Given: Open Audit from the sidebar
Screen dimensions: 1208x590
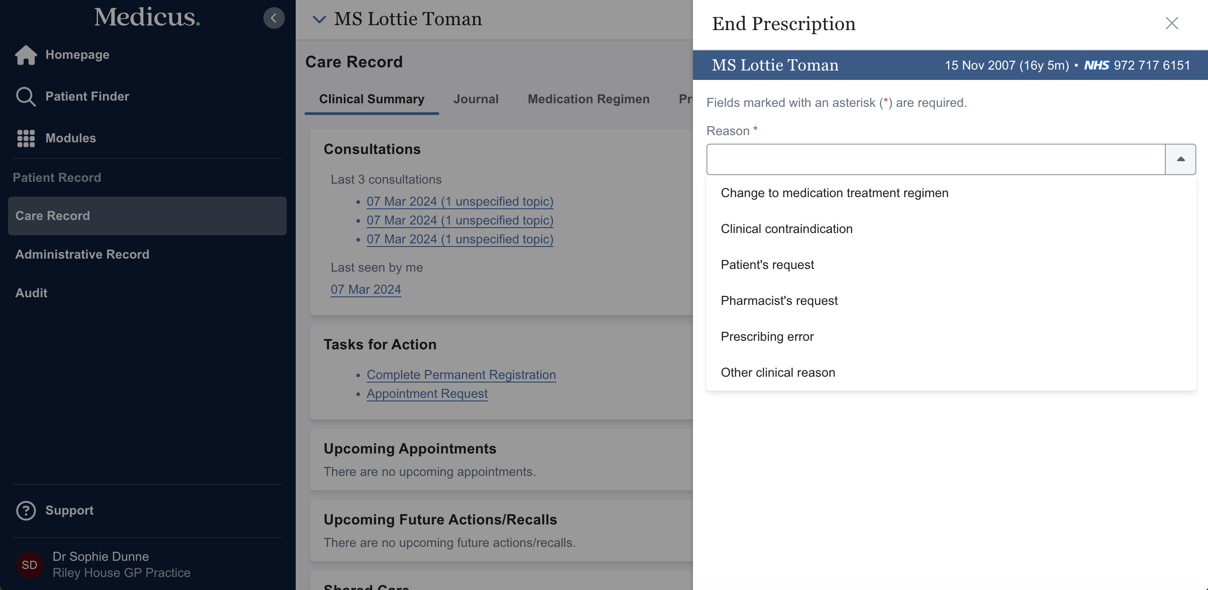Looking at the screenshot, I should tap(31, 293).
